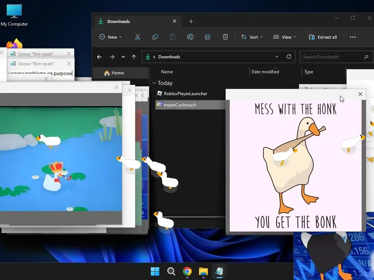Open the My Computer desktop icon
The width and height of the screenshot is (374, 280).
[x=14, y=15]
